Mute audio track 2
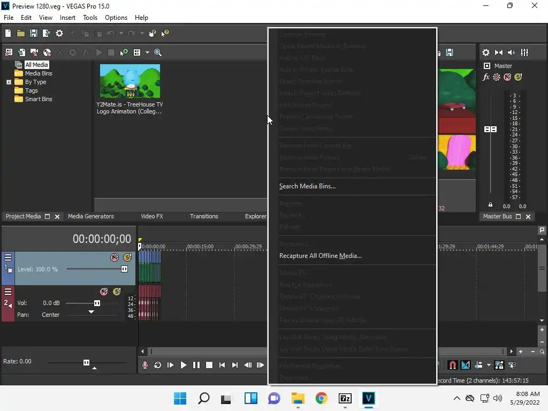548x411 pixels. click(x=104, y=292)
